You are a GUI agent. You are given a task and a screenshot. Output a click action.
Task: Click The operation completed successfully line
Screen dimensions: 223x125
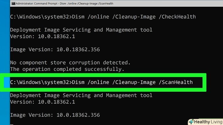[67, 69]
